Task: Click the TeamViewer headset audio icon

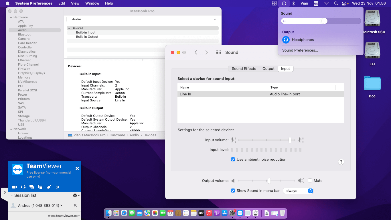Action: click(x=23, y=187)
